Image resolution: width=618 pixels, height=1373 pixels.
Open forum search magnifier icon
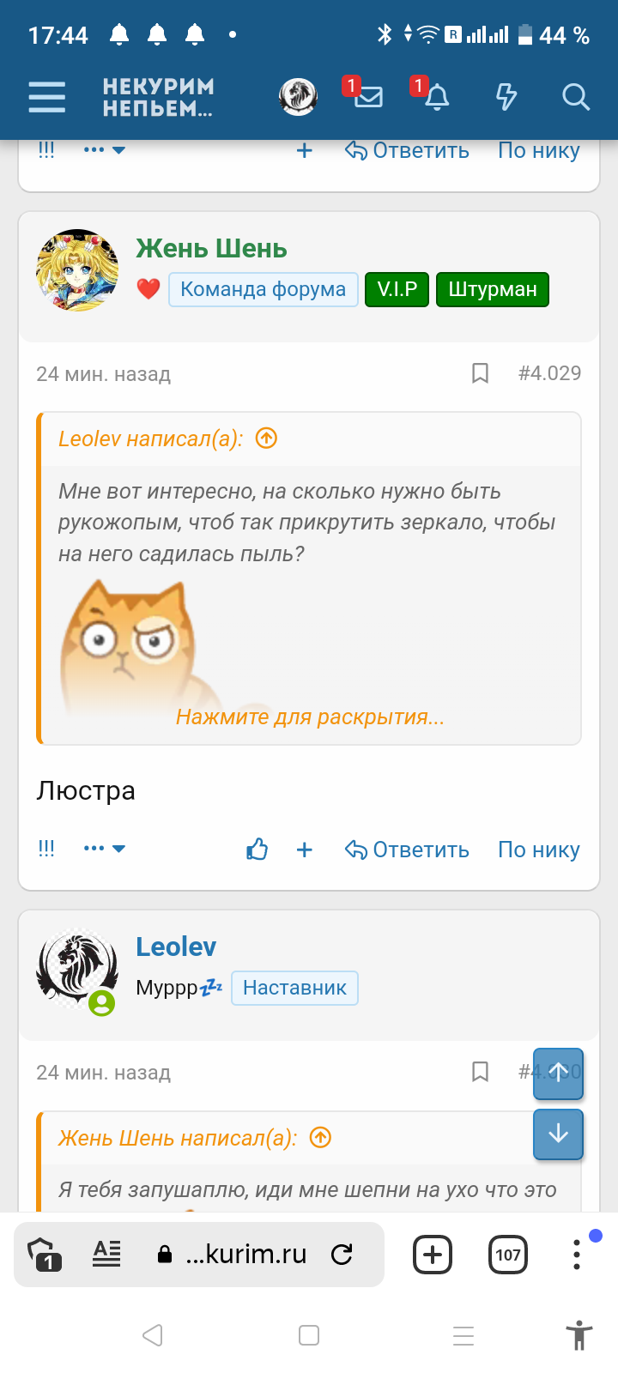575,97
